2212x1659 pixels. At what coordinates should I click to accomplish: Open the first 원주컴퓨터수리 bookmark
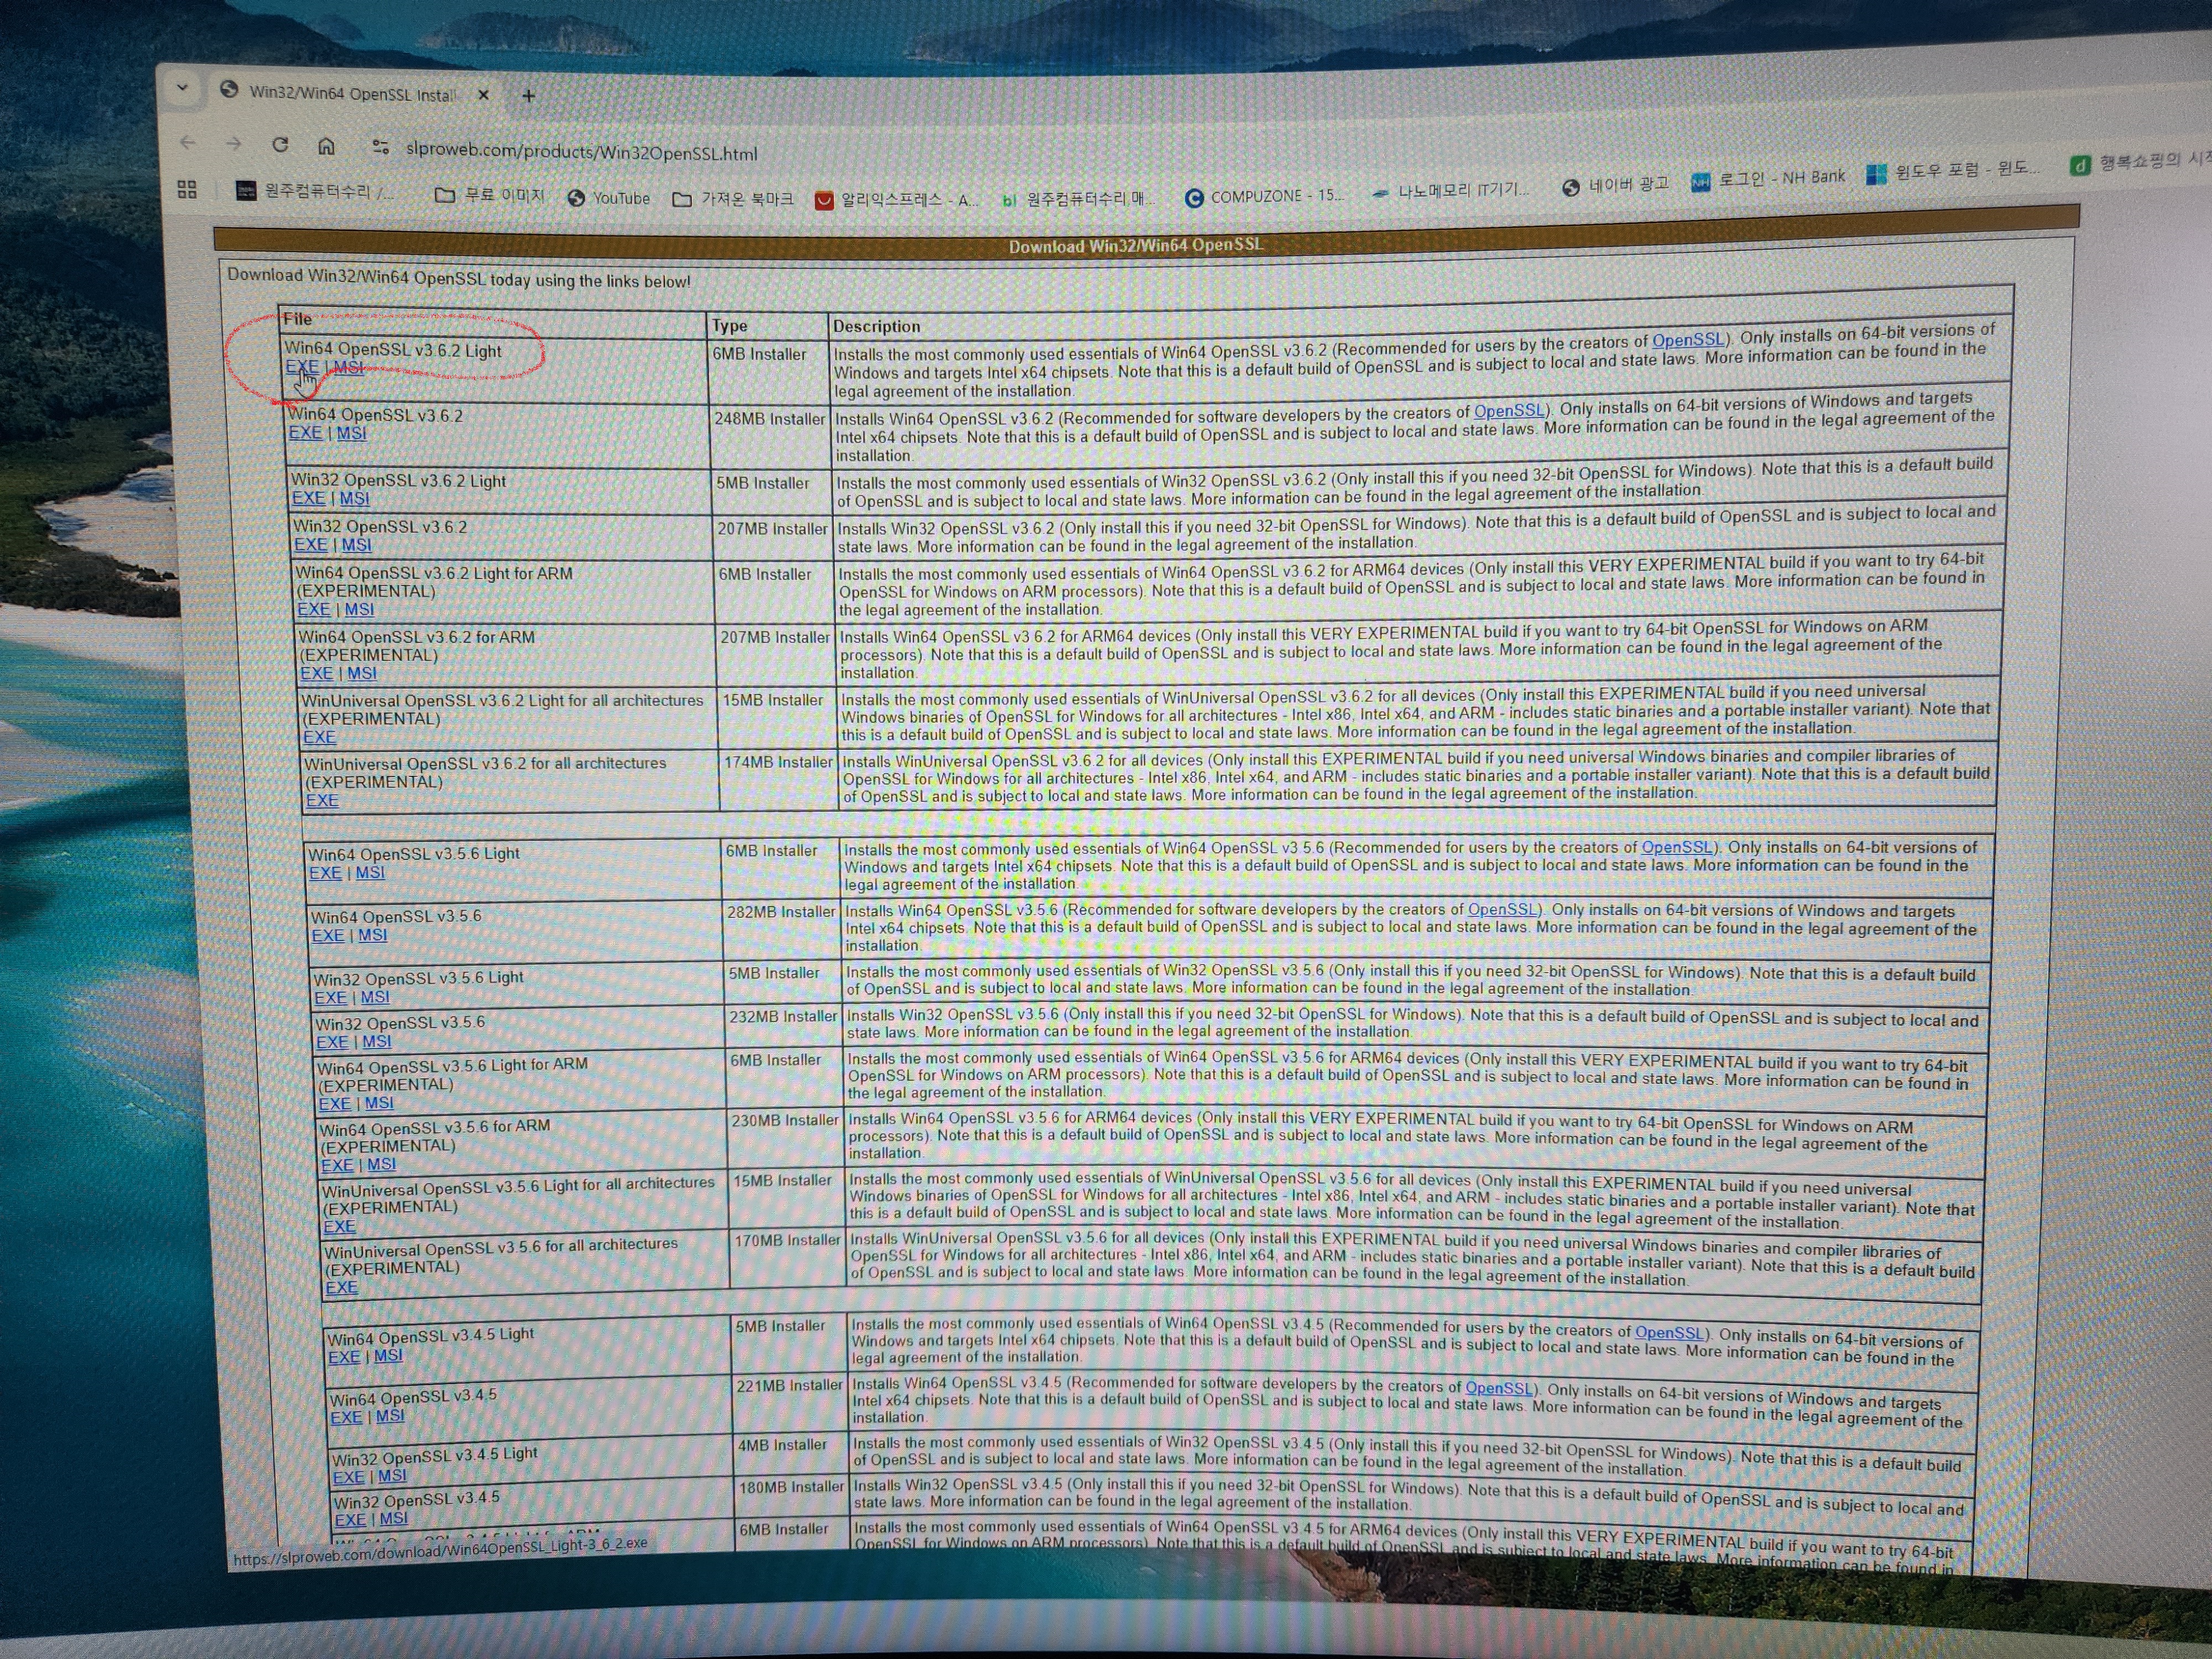click(x=314, y=191)
